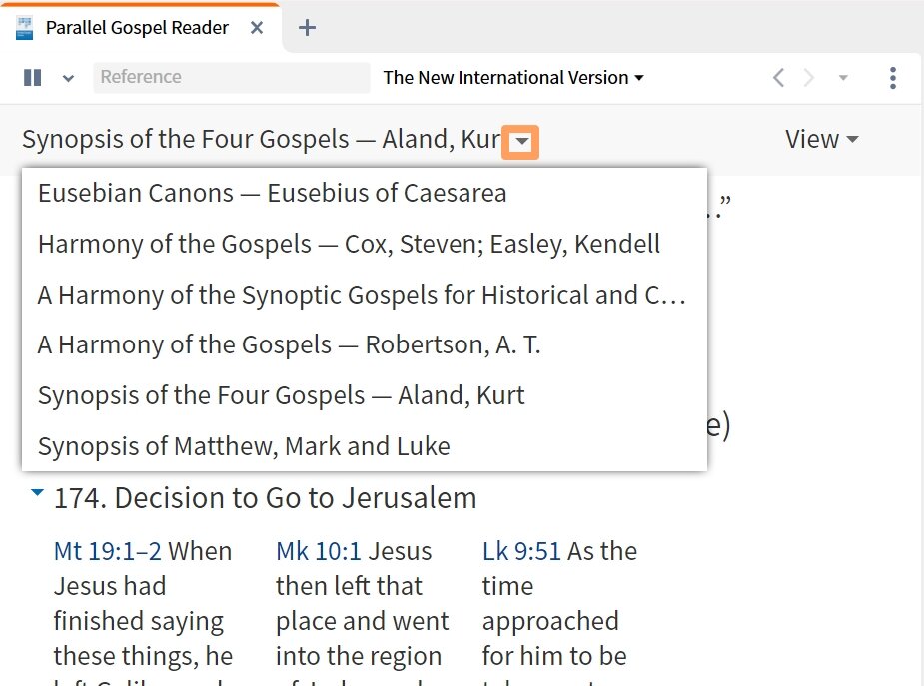Open the Mt 19:1–2 reference link

[x=107, y=552]
